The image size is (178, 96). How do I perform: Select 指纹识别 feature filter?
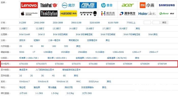tap(69, 87)
